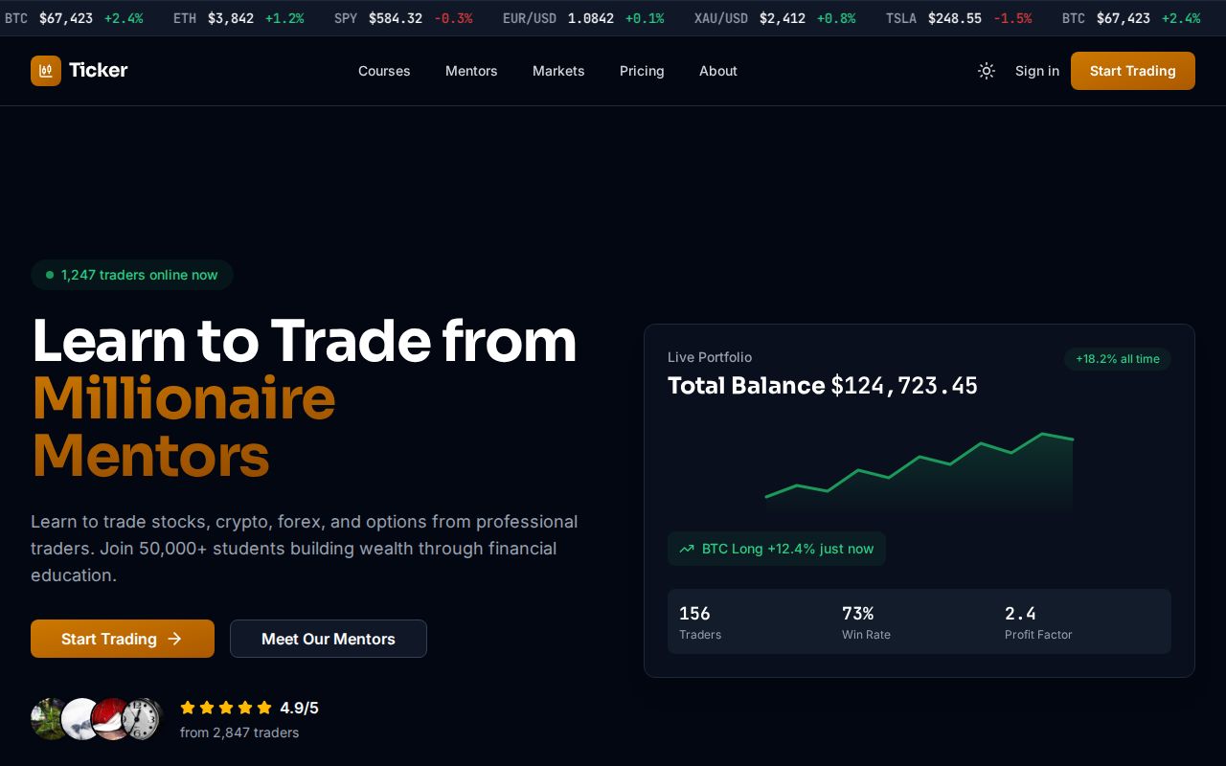Click the first trader avatar with plant
Screen dimensions: 1226x766
[x=48, y=719]
